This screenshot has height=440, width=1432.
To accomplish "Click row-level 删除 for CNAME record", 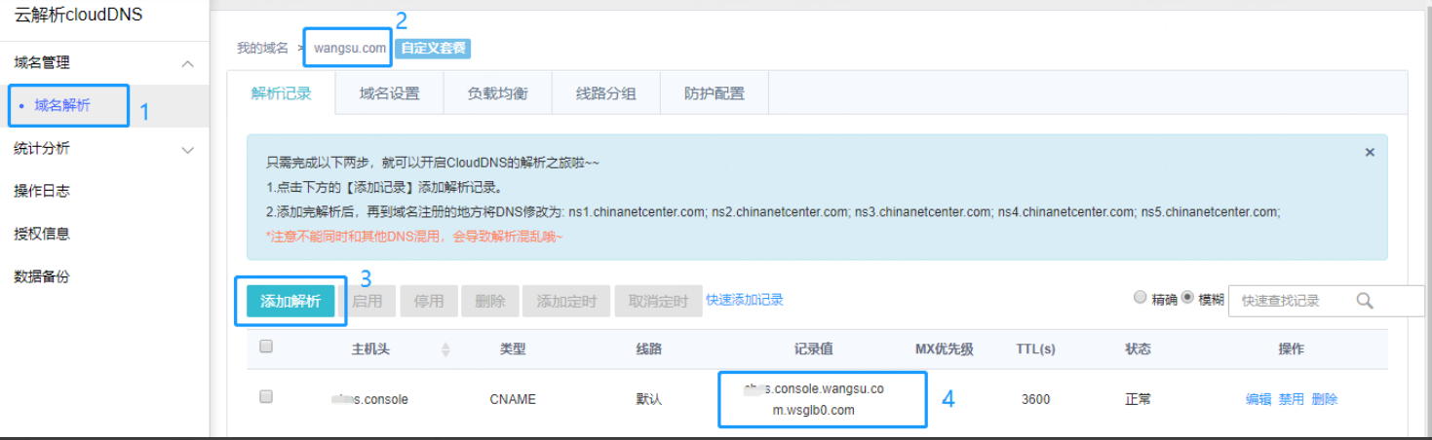I will [x=1325, y=399].
